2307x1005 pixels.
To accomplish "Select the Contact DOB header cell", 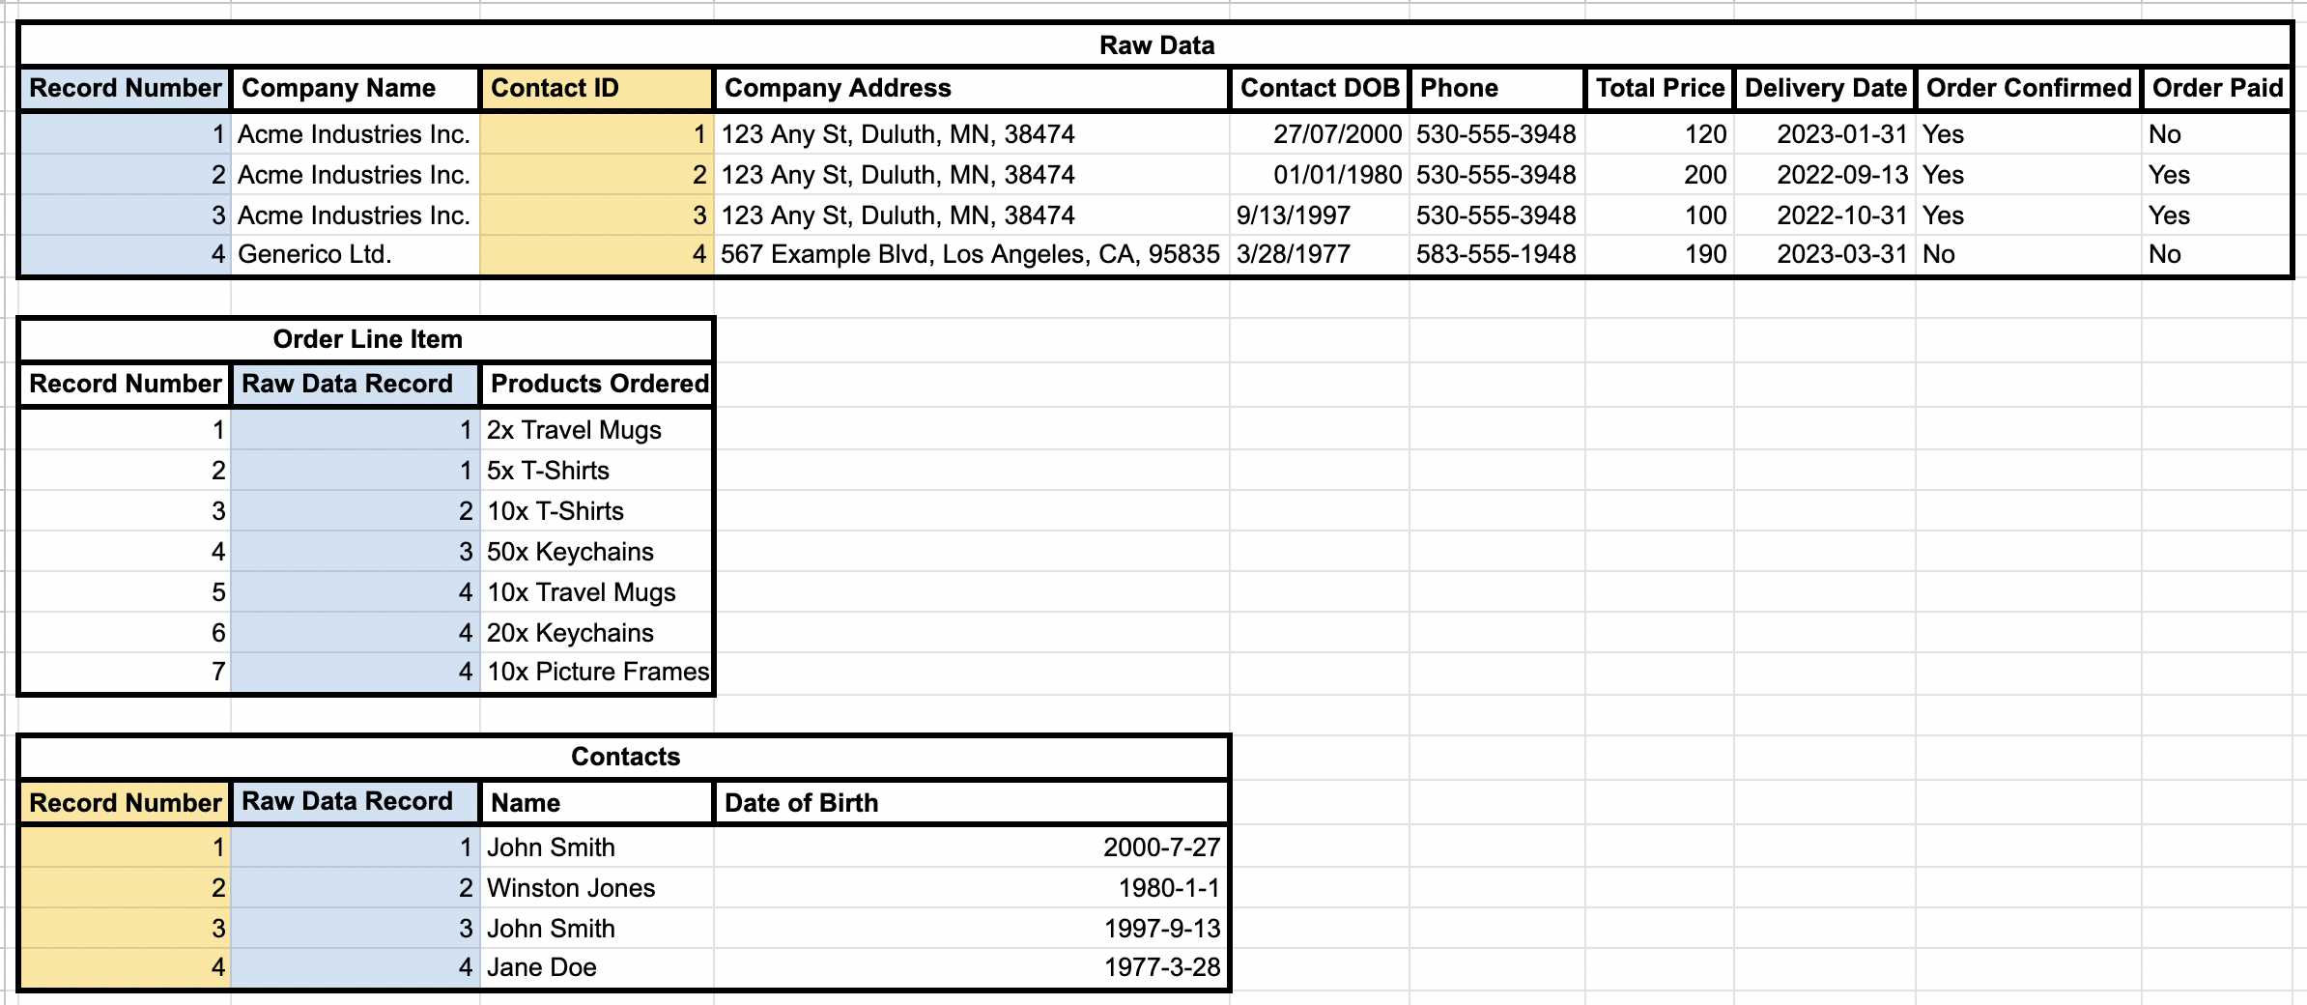I will pos(1320,88).
